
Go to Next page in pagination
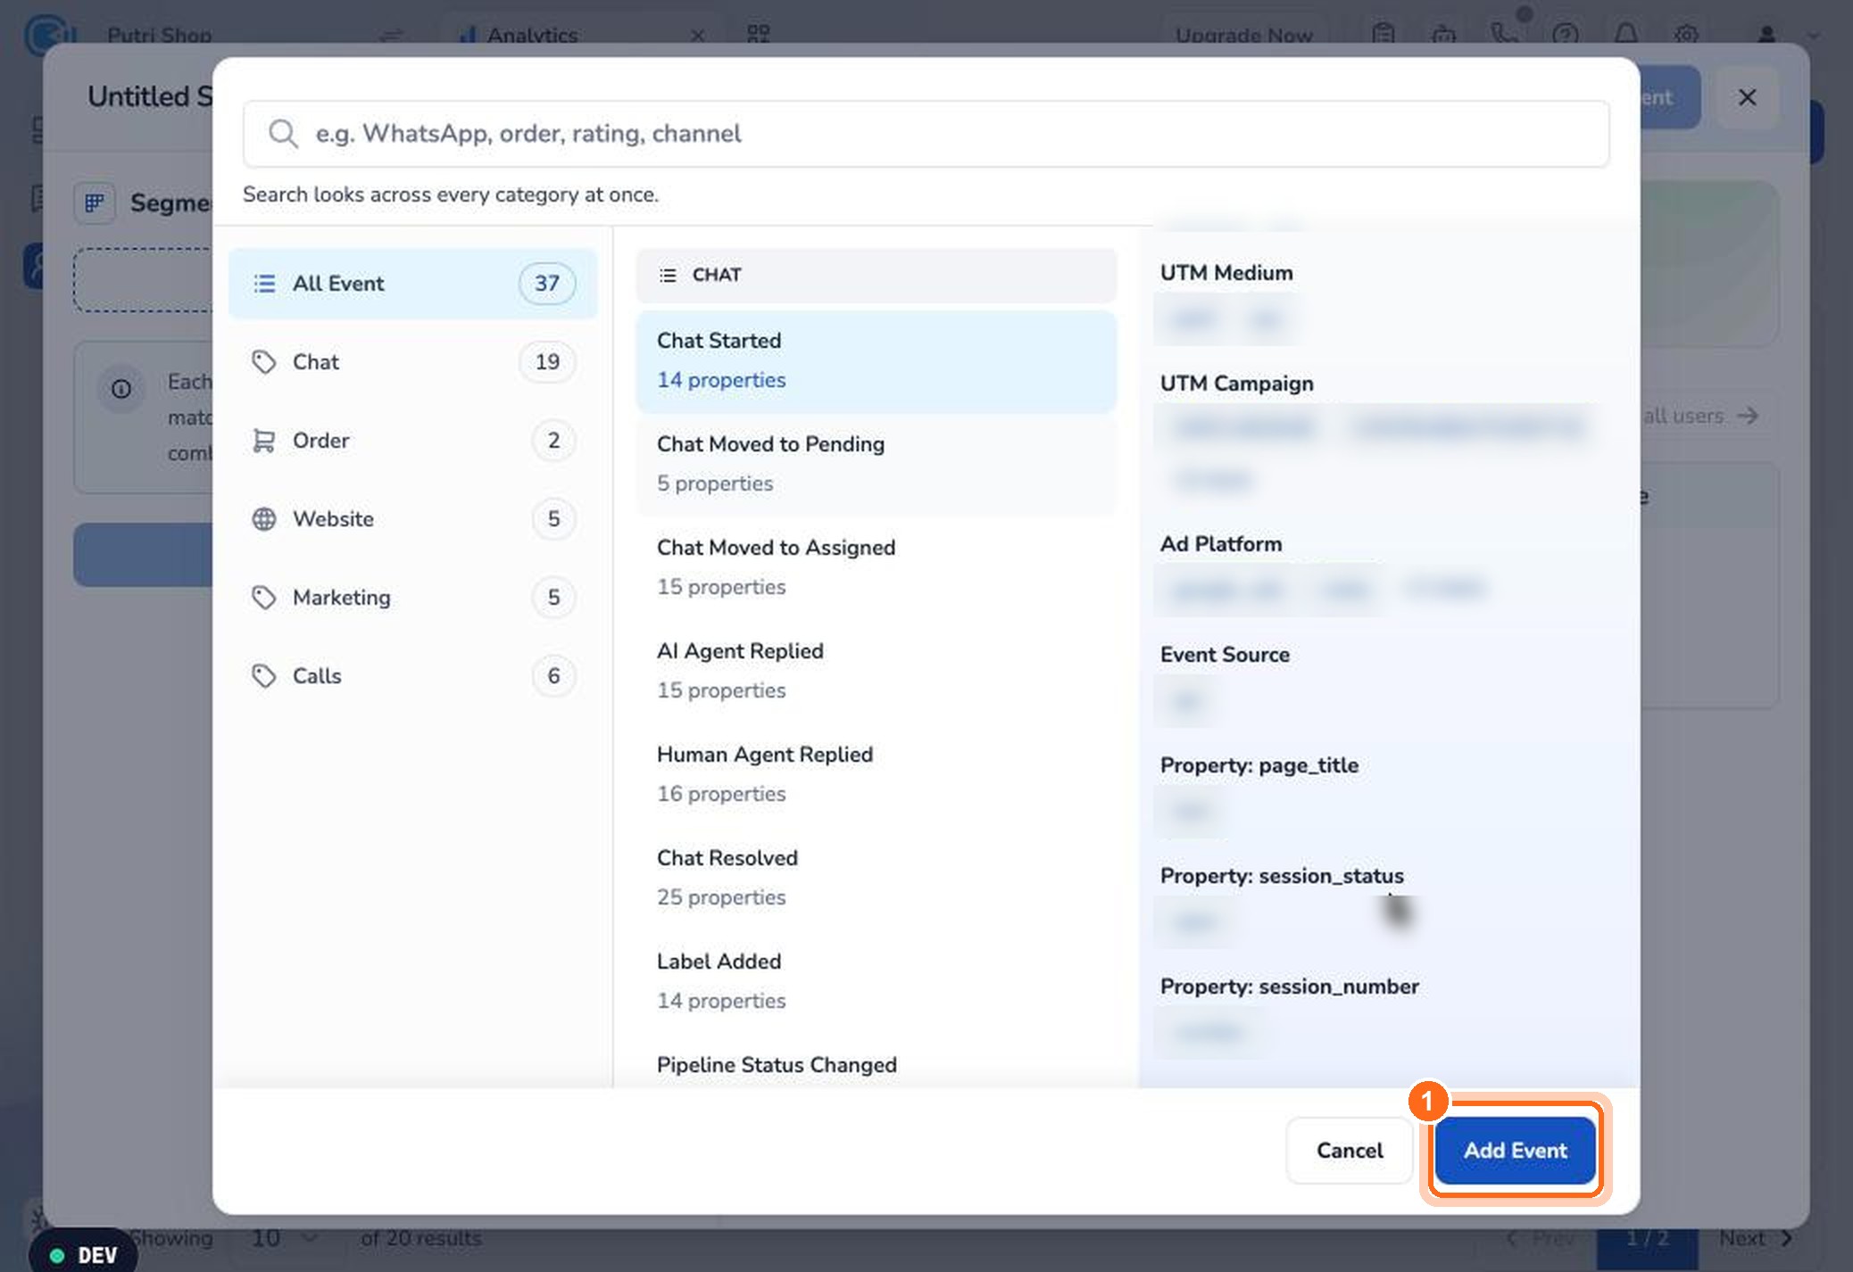coord(1756,1238)
